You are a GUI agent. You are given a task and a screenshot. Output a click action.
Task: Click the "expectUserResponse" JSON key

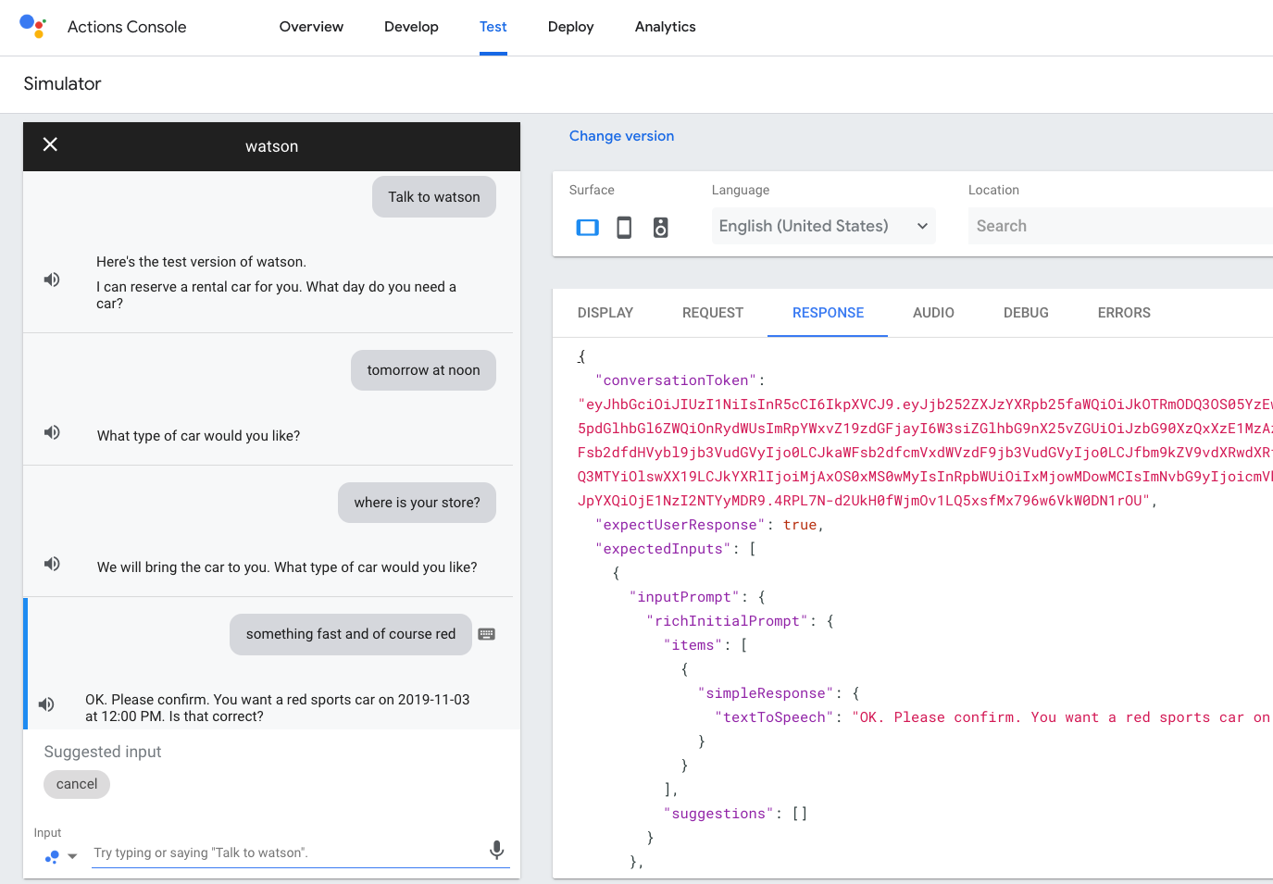pyautogui.click(x=680, y=525)
